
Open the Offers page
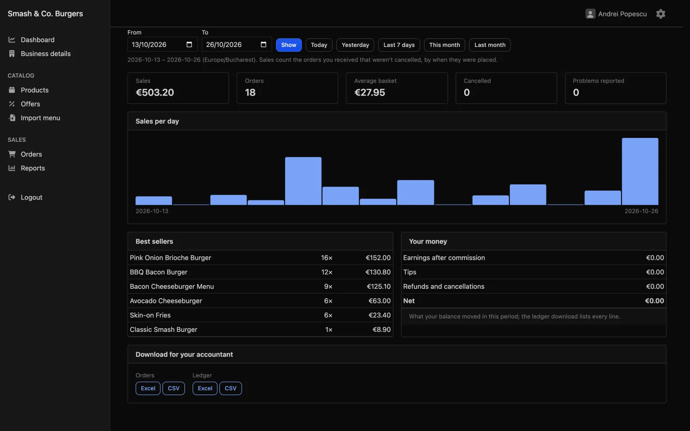[x=30, y=104]
